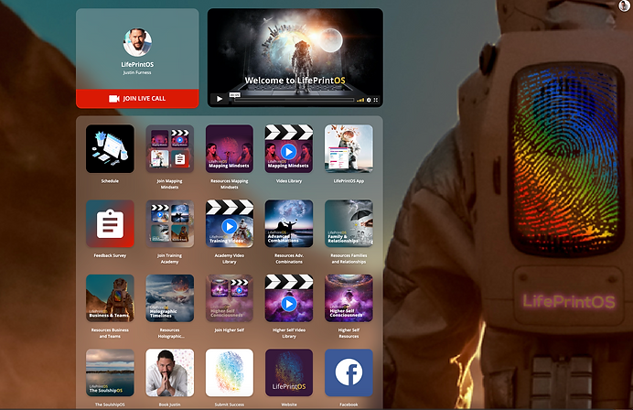
Task: Open the Feedback Survey icon
Action: (x=110, y=223)
